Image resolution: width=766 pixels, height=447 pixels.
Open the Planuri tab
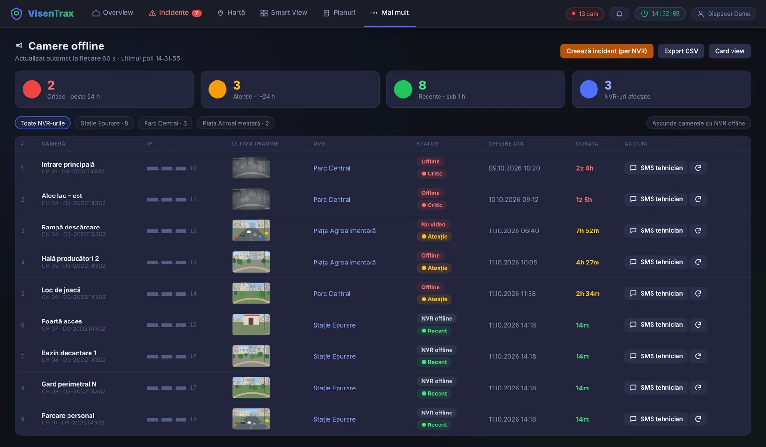pyautogui.click(x=339, y=13)
